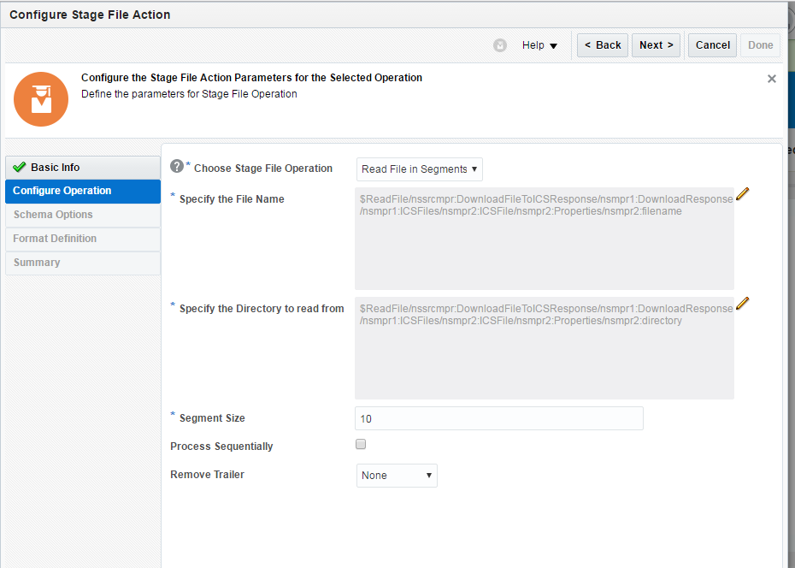Click the orange Stage File action icon
795x568 pixels.
pyautogui.click(x=40, y=99)
